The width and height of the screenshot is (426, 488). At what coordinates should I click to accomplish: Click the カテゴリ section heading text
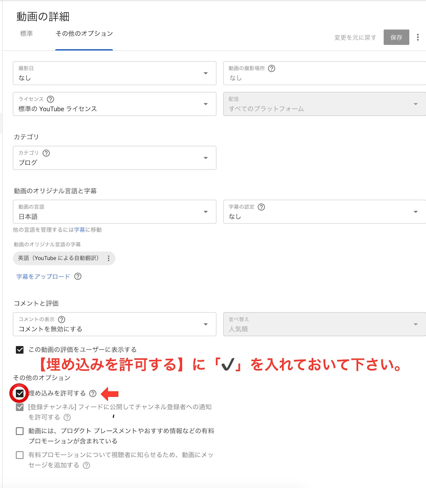pos(26,137)
